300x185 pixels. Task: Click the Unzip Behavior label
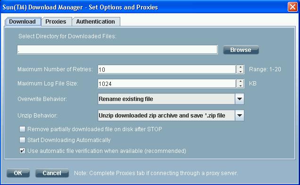click(x=38, y=116)
